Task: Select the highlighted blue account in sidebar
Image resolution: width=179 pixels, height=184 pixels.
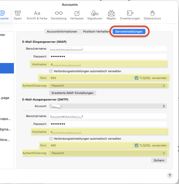Action: click(x=7, y=68)
